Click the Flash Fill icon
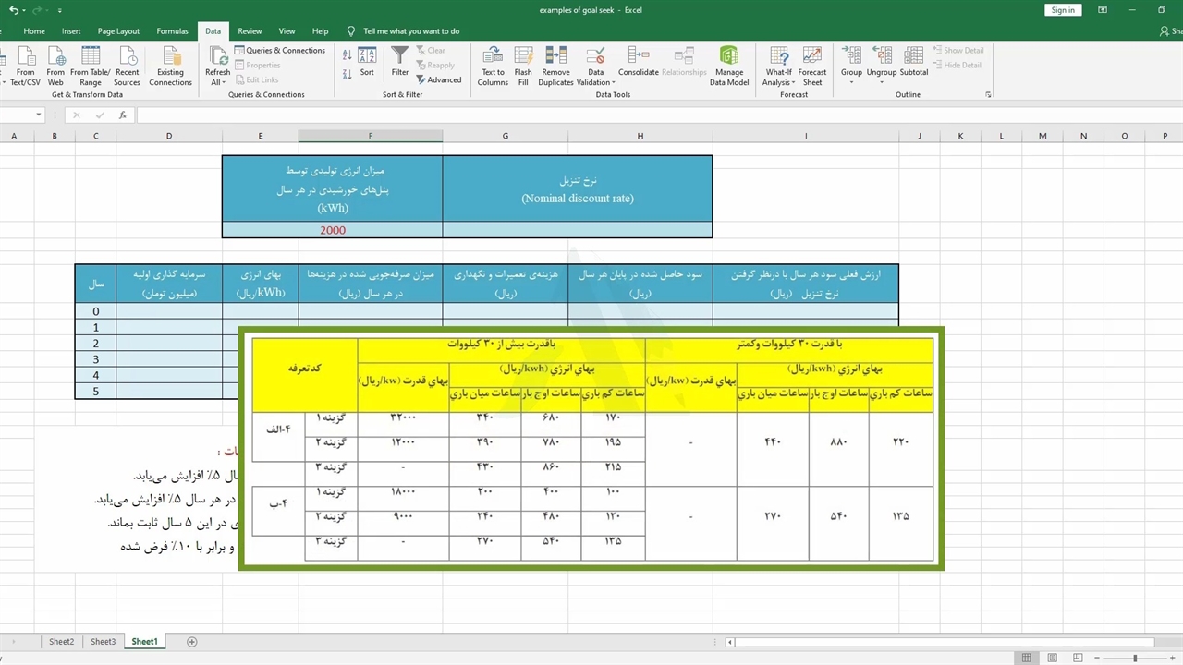 [x=523, y=56]
